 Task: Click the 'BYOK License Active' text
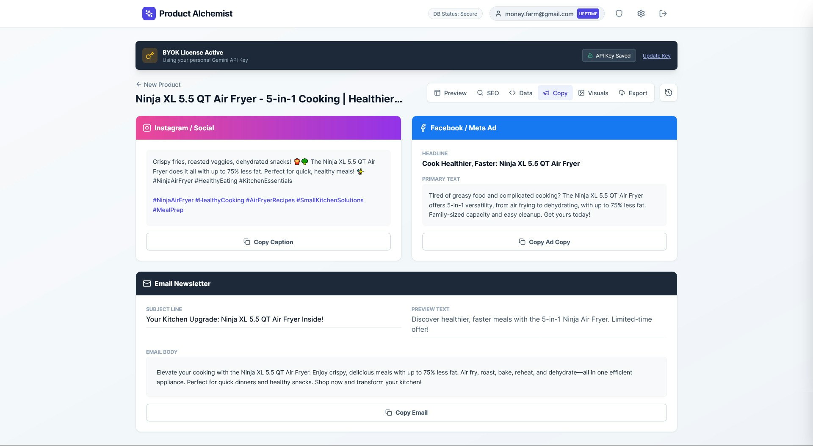point(193,52)
